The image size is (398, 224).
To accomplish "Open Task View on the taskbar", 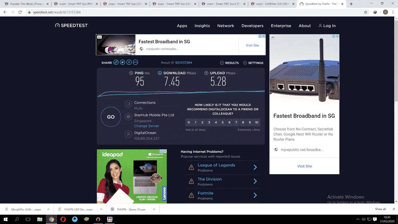I will 28,219.
